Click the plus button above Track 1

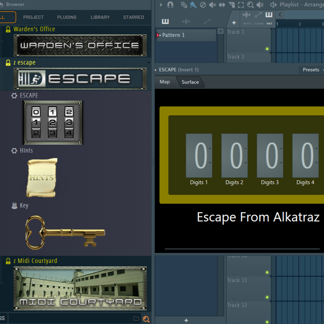(x=234, y=22)
